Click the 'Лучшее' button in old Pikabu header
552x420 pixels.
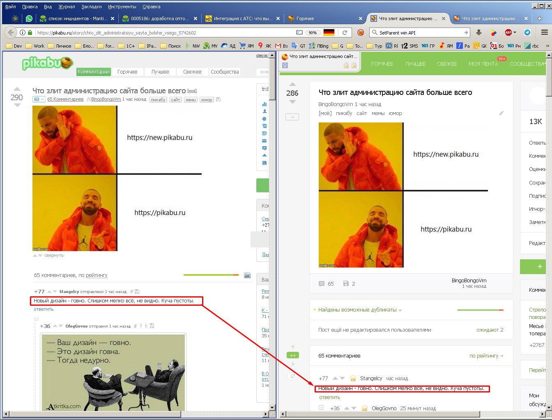pyautogui.click(x=160, y=72)
